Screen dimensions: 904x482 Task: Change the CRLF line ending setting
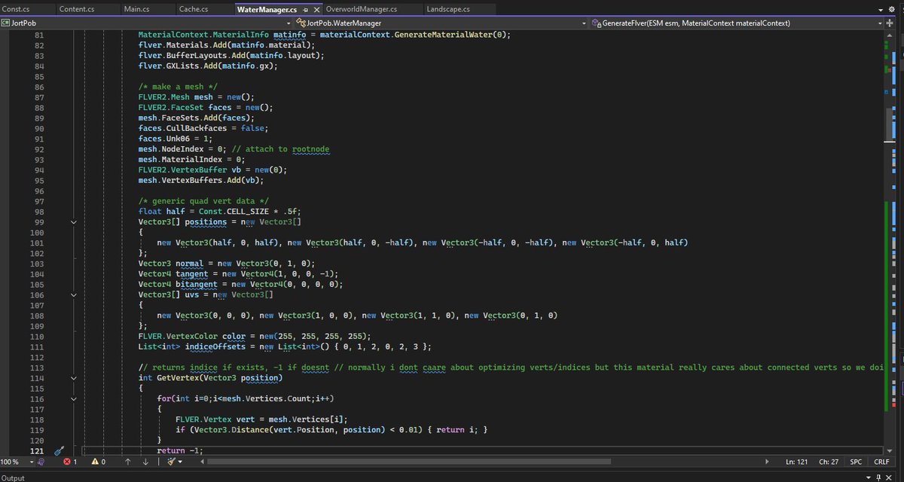click(882, 462)
